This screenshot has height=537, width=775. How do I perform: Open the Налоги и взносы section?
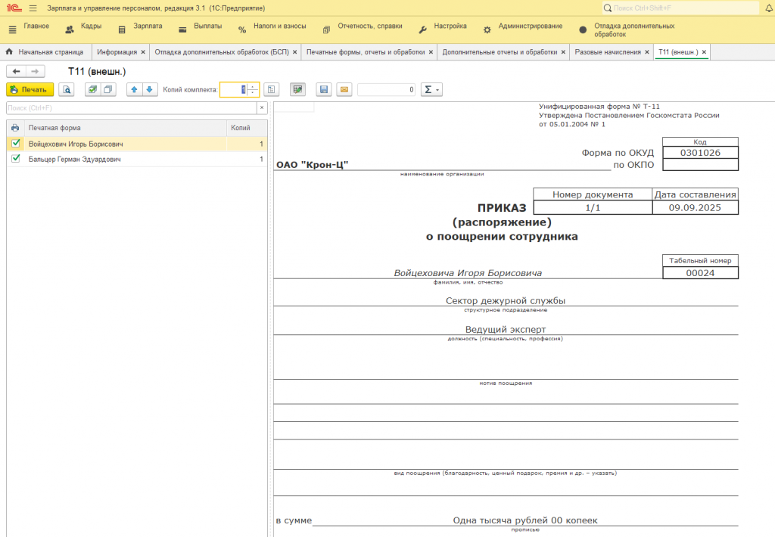[272, 26]
